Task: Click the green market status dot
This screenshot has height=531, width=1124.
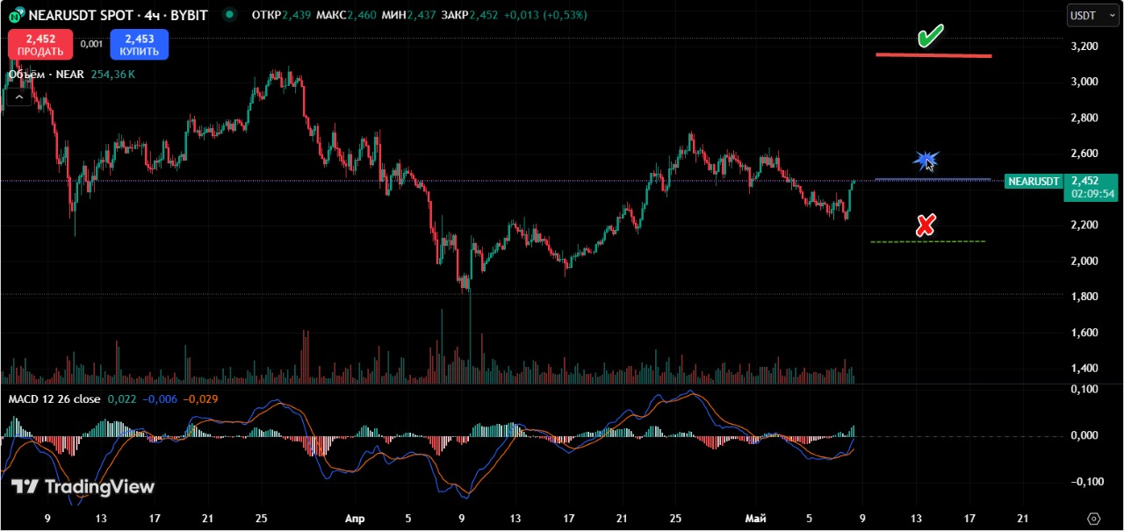Action: click(x=229, y=14)
